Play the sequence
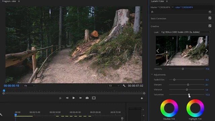Image resolution: width=215 pixels, height=121 pixels. (74, 98)
